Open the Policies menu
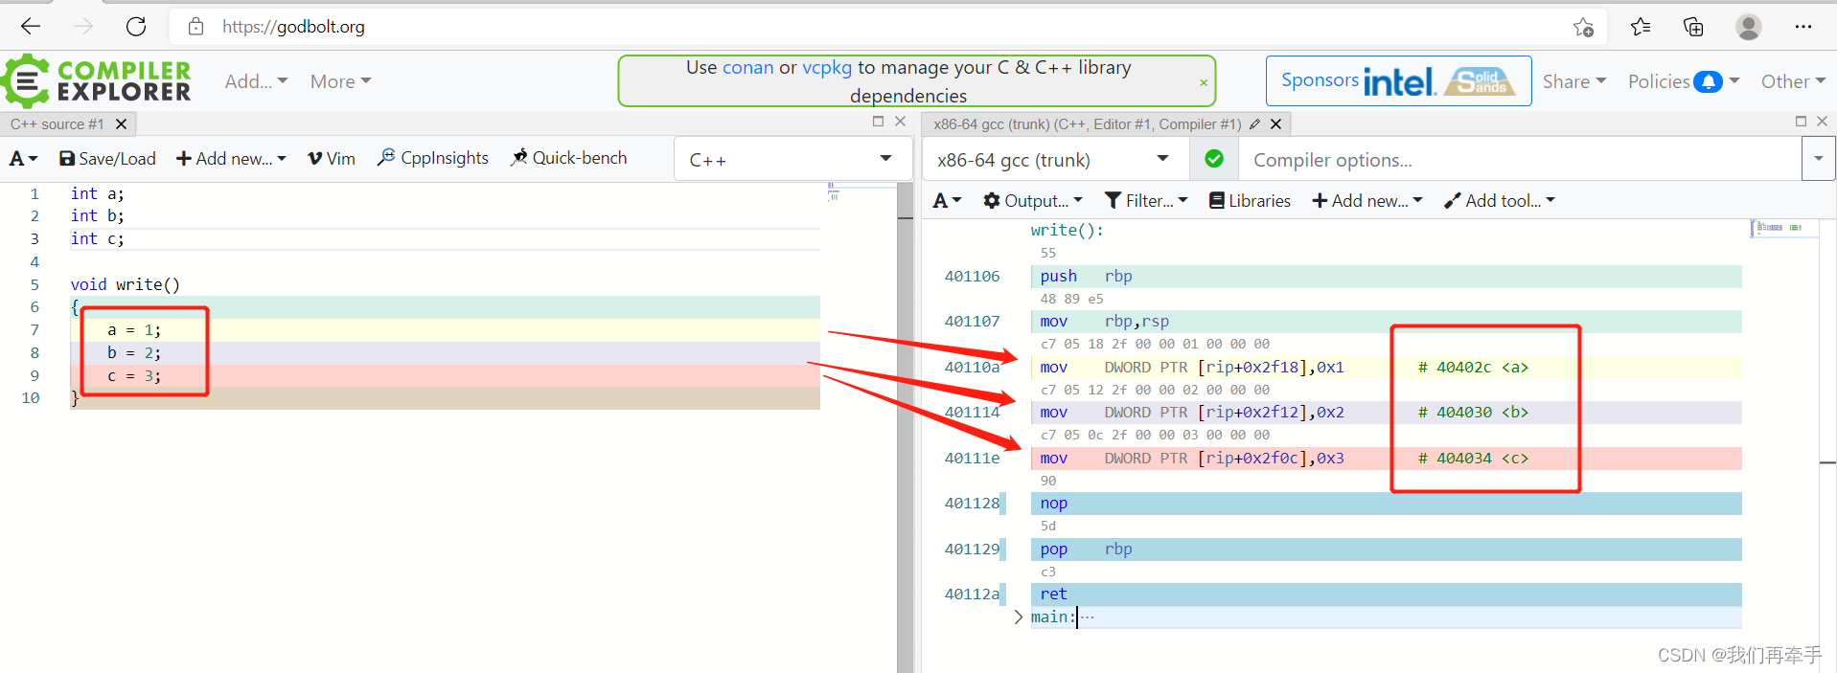 coord(1684,81)
